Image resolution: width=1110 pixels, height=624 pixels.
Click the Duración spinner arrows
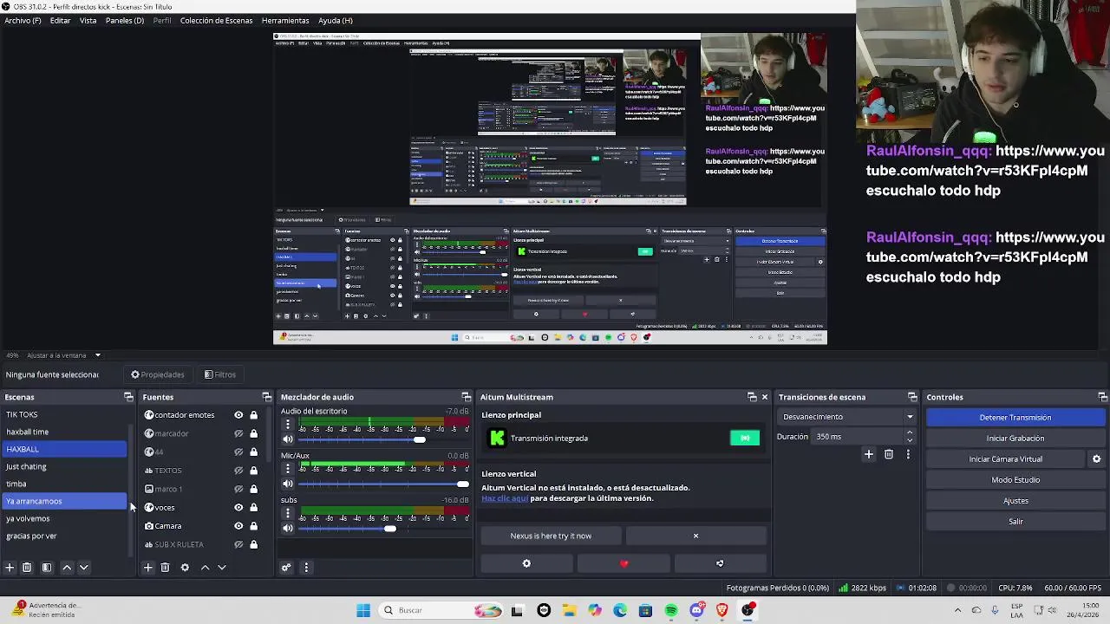(x=909, y=437)
